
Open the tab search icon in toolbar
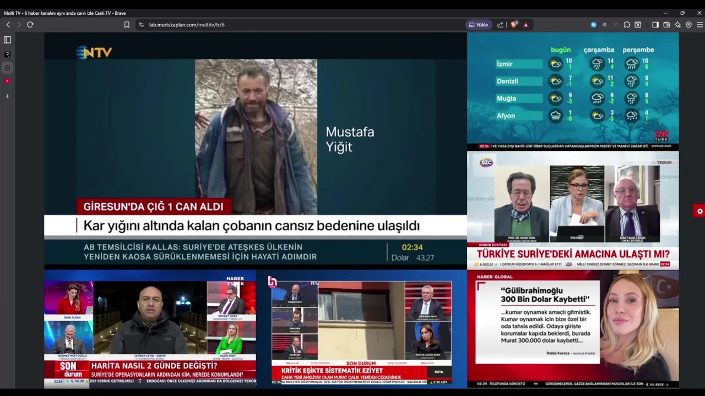(x=638, y=25)
